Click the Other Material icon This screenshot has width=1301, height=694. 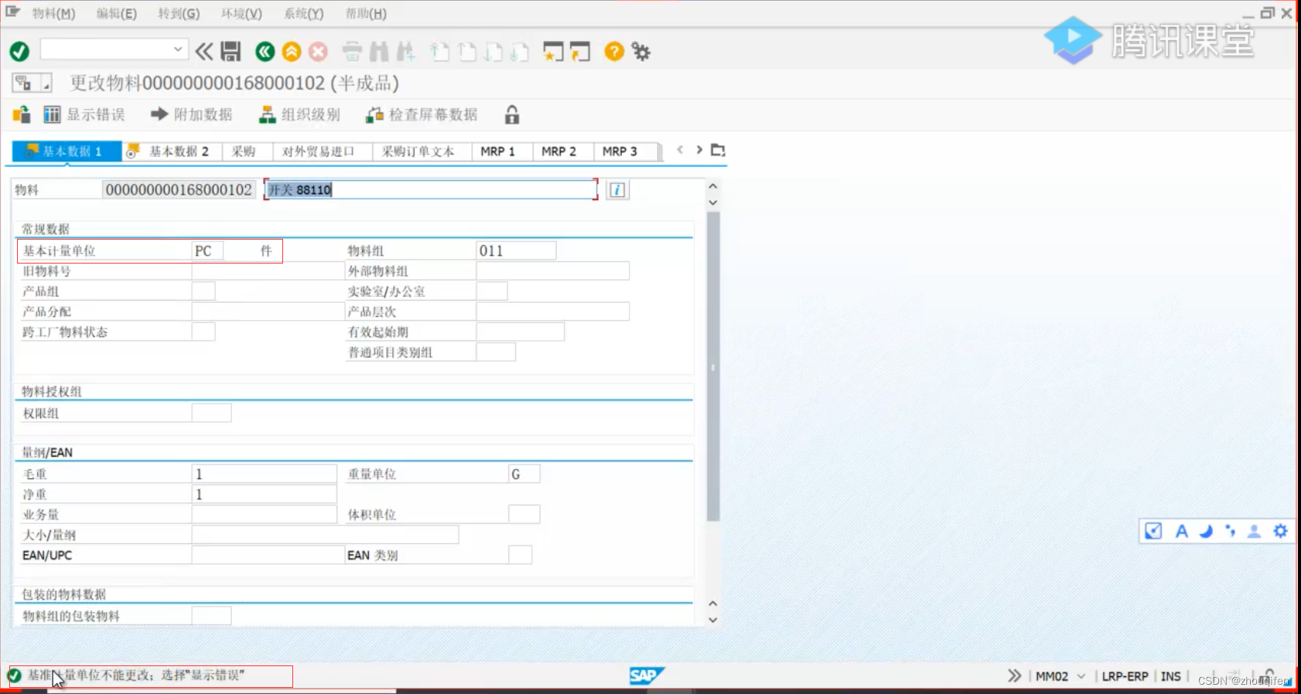[x=22, y=115]
